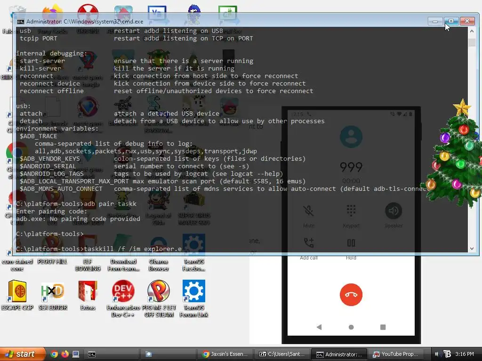The width and height of the screenshot is (482, 361).
Task: Launch Chrome from quick launch bar
Action: click(54, 354)
